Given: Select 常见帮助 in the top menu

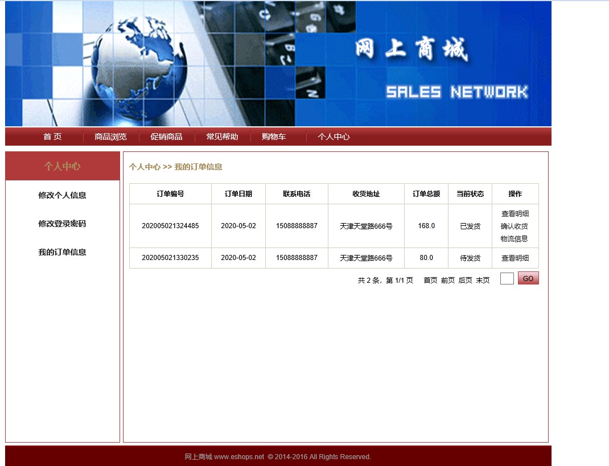Looking at the screenshot, I should [x=222, y=137].
